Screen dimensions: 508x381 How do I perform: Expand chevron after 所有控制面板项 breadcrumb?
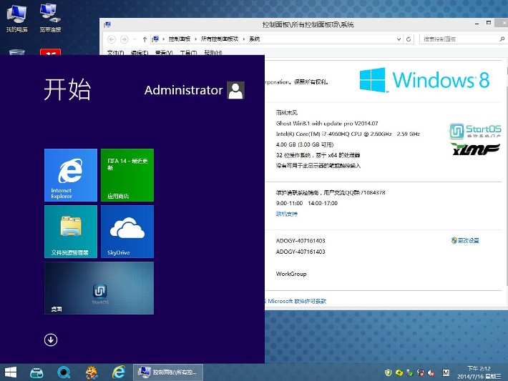244,39
